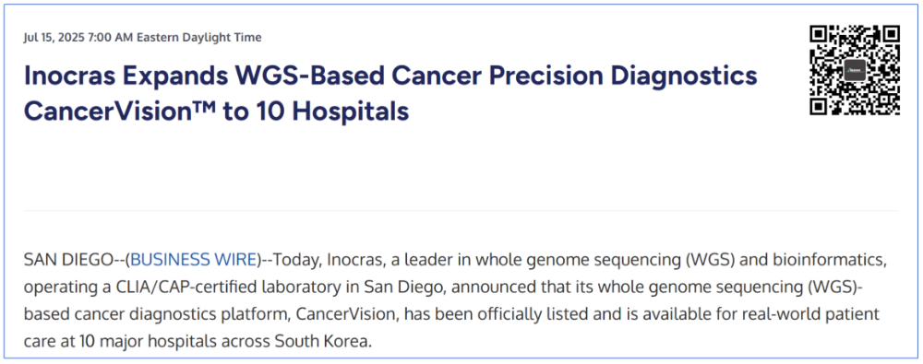Click the QR code image
The height and width of the screenshot is (364, 923).
[854, 70]
